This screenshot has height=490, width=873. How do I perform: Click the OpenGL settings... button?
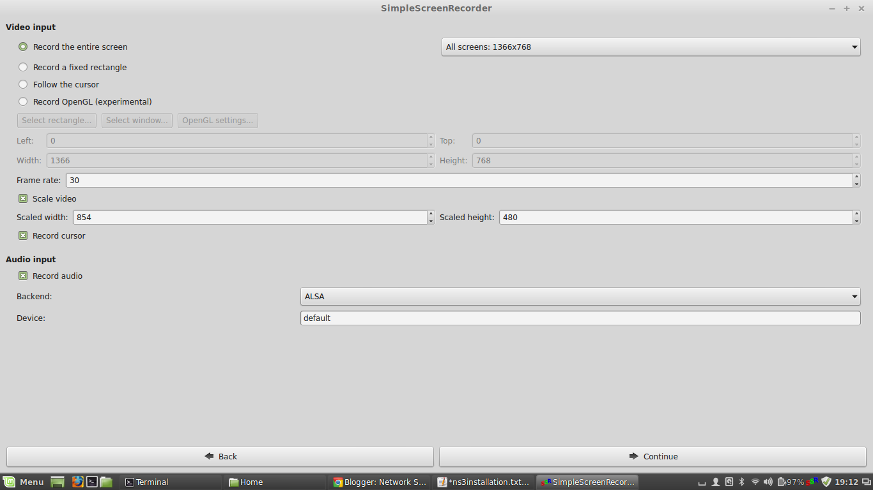pos(218,120)
